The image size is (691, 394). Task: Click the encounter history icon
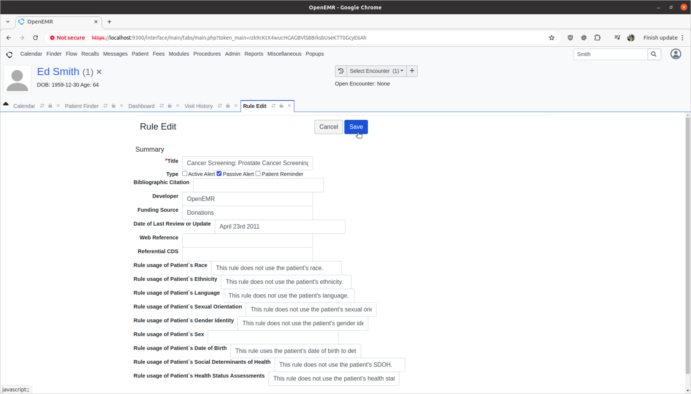pyautogui.click(x=341, y=71)
